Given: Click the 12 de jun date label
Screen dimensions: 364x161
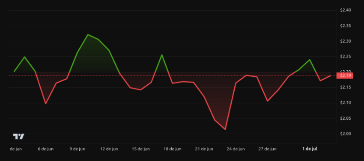Looking at the screenshot, I should point(109,149).
